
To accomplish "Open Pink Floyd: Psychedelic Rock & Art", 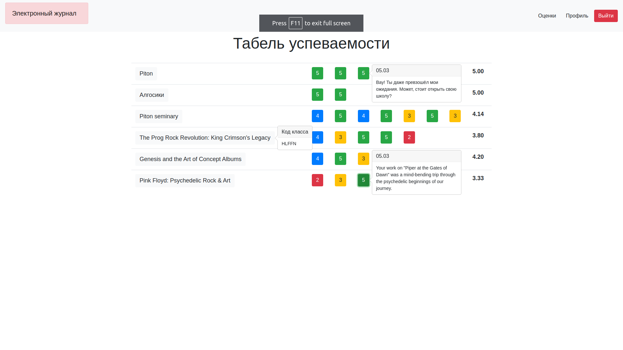I will tap(185, 180).
